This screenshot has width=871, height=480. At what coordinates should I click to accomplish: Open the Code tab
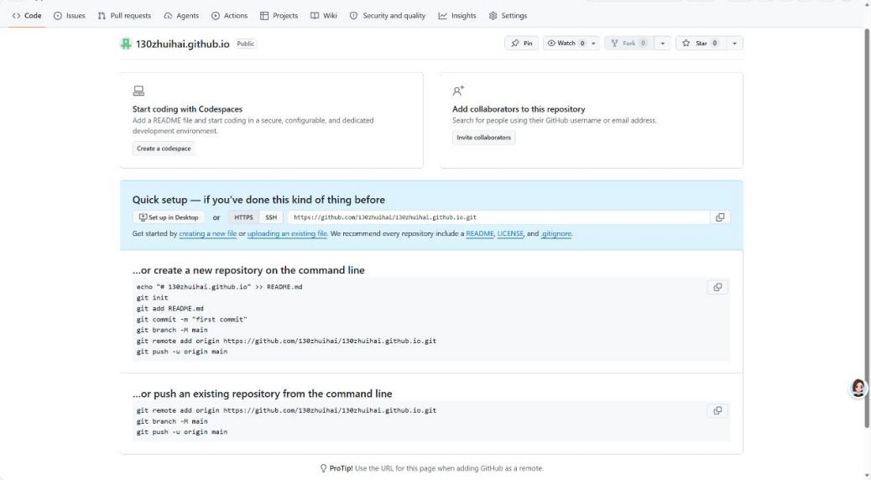click(27, 16)
